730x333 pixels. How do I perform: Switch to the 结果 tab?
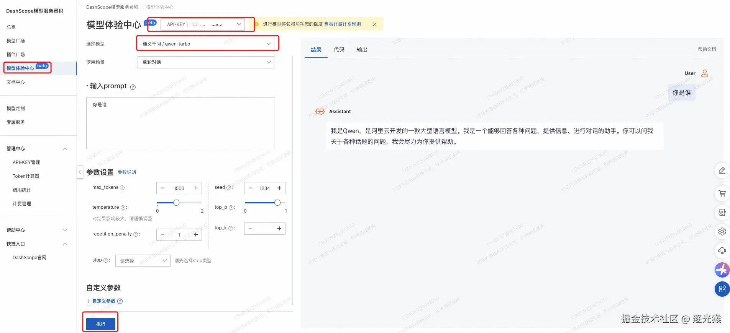pyautogui.click(x=316, y=50)
